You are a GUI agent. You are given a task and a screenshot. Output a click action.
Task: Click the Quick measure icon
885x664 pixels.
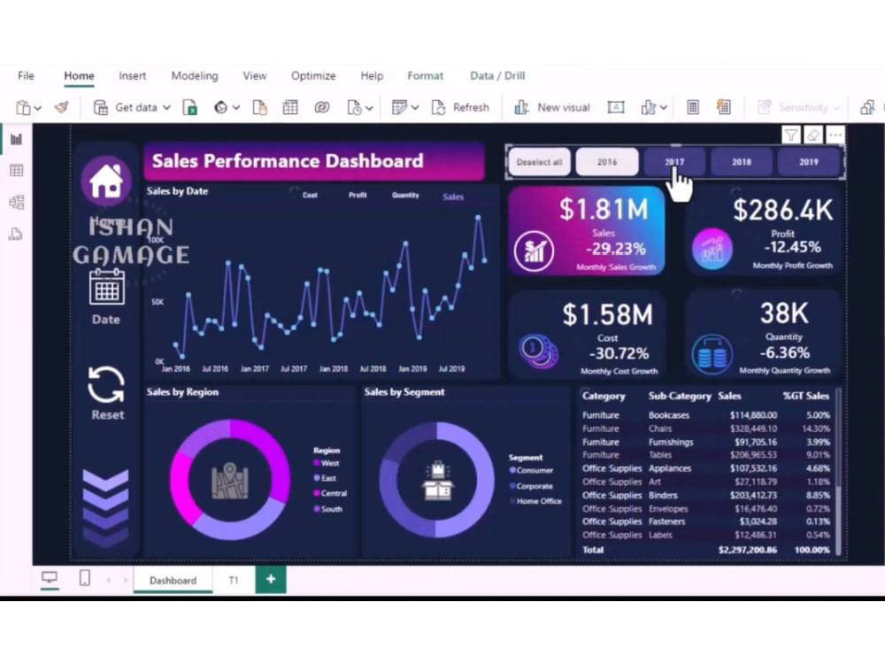tap(724, 107)
